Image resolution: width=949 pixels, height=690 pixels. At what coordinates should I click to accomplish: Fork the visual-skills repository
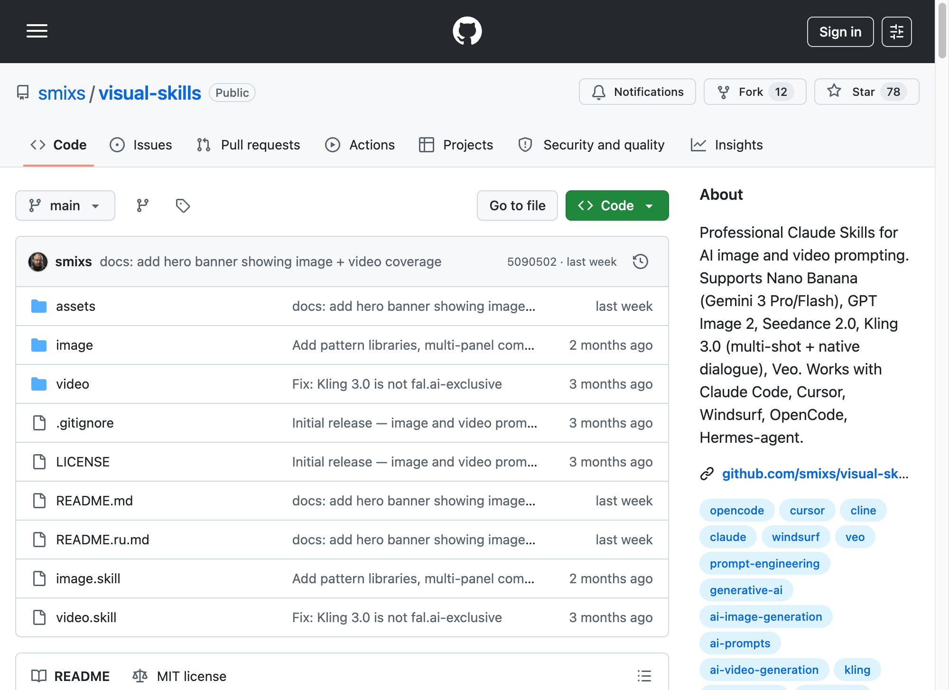755,92
